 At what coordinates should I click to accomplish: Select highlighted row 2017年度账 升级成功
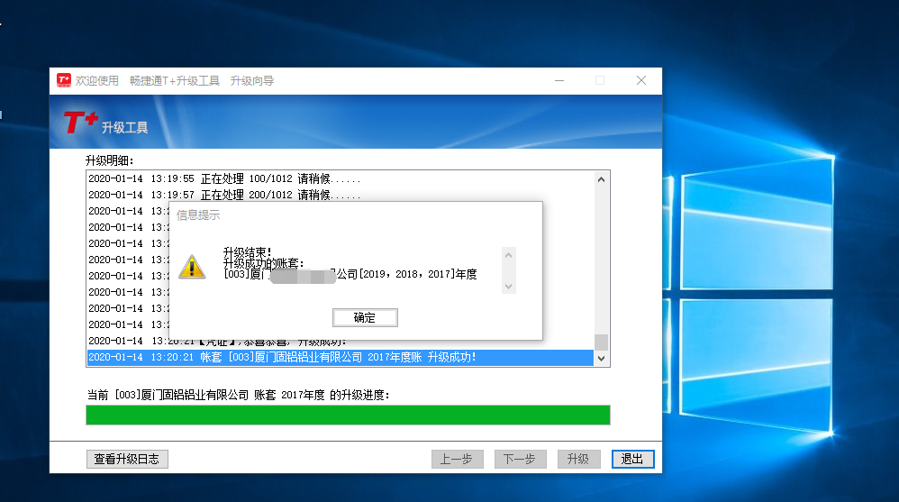[341, 358]
